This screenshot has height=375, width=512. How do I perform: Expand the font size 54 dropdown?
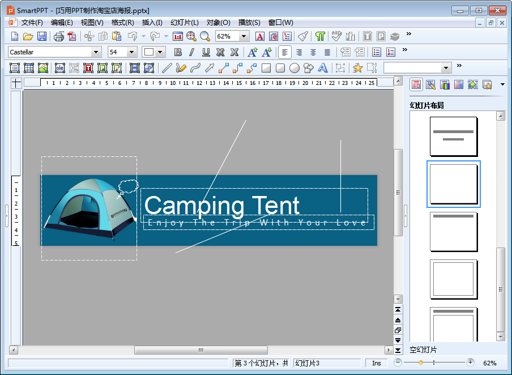pyautogui.click(x=132, y=52)
